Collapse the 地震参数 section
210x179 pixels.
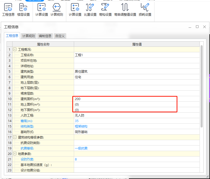click(15, 154)
